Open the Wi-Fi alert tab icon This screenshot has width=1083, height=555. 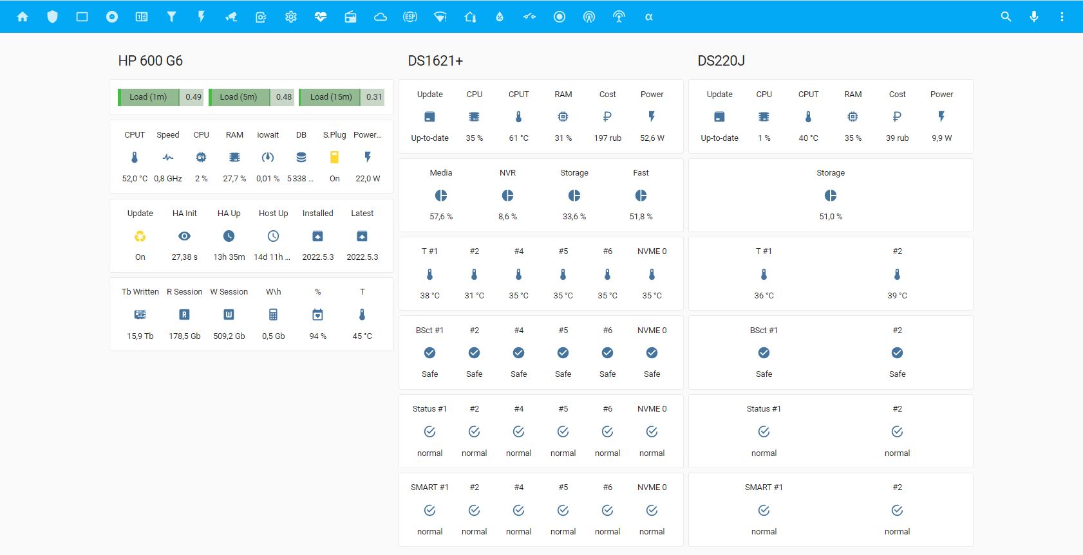pyautogui.click(x=440, y=17)
